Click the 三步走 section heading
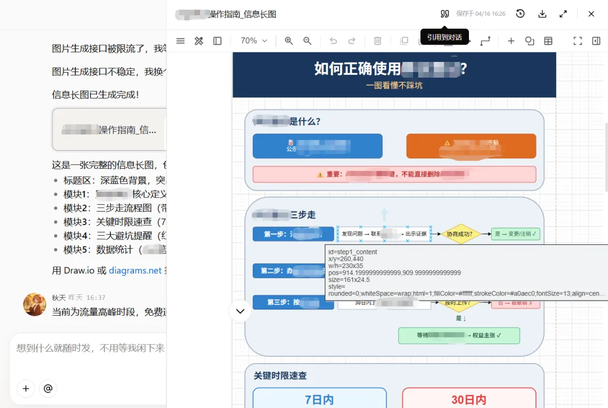Viewport: 608px width, 408px height. pyautogui.click(x=284, y=214)
